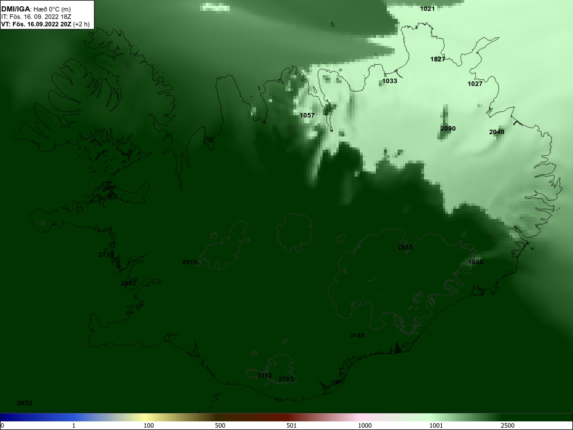
Task: Click the 1057 value on the map
Action: [307, 116]
